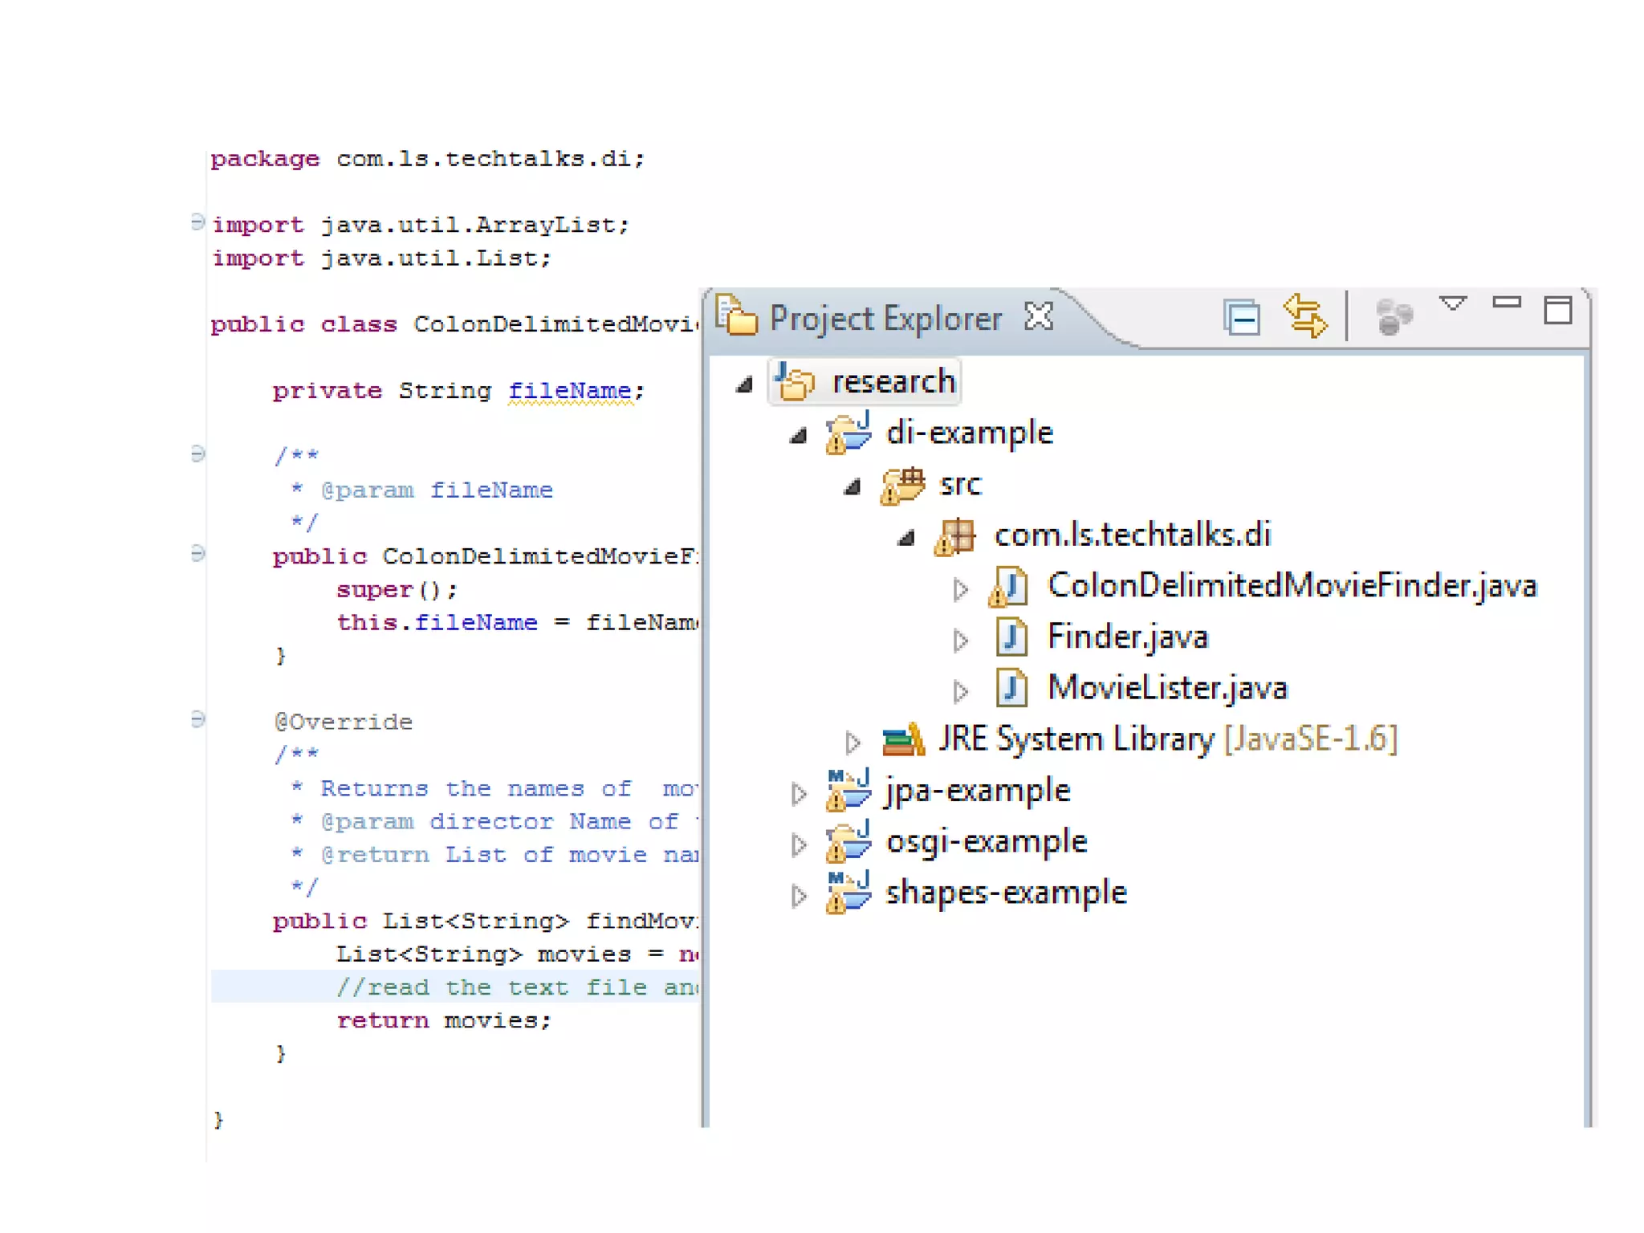Toggle Link with Editor icon
The height and width of the screenshot is (1233, 1644).
1305,316
